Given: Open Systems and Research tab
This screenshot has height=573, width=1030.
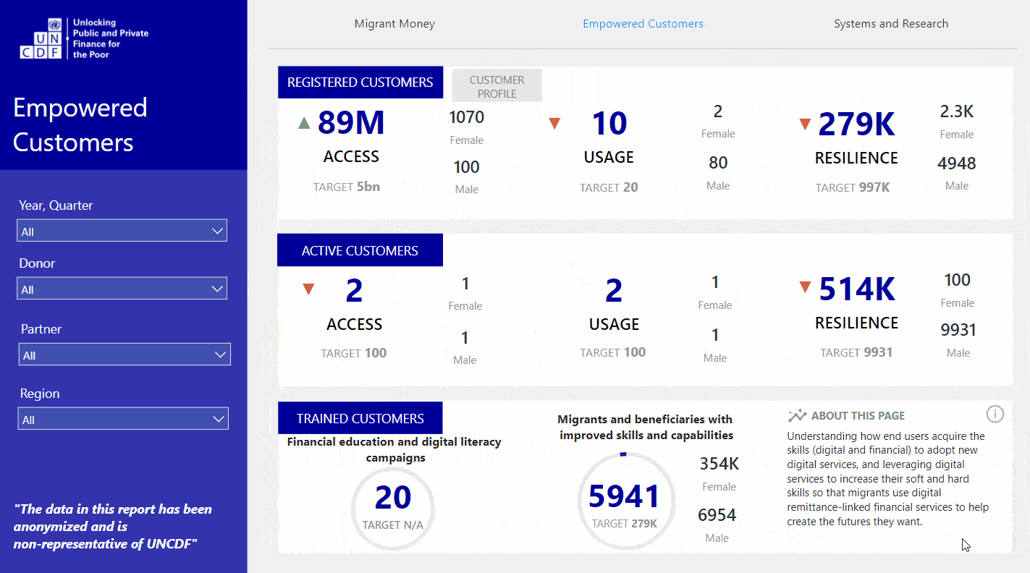Looking at the screenshot, I should pos(890,24).
